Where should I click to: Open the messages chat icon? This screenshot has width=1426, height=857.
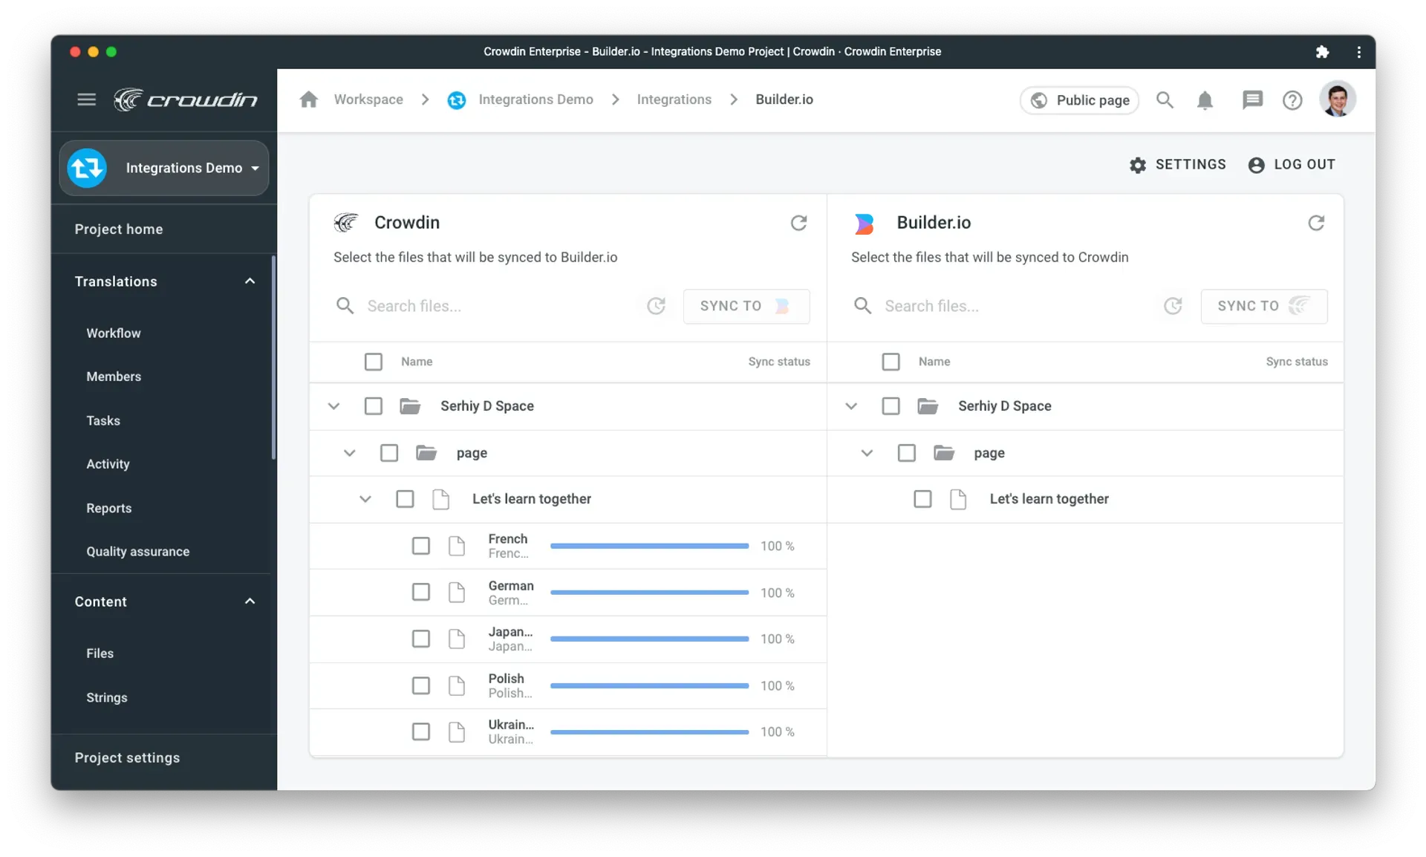coord(1252,100)
